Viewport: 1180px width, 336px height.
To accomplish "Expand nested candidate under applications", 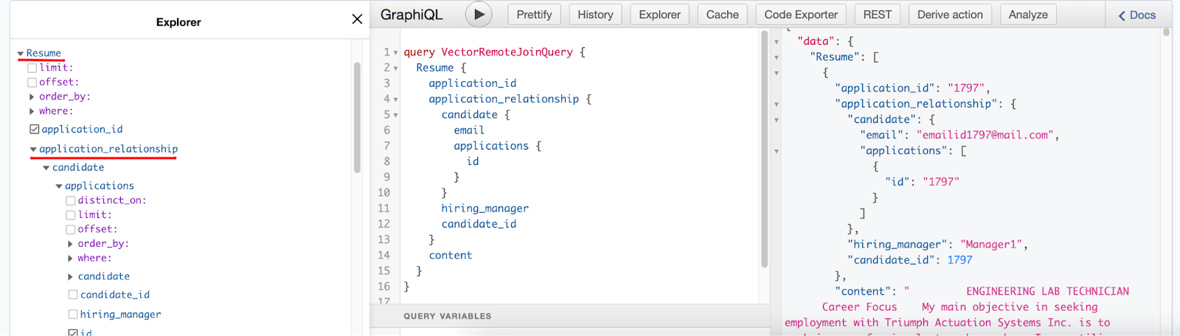I will (71, 277).
